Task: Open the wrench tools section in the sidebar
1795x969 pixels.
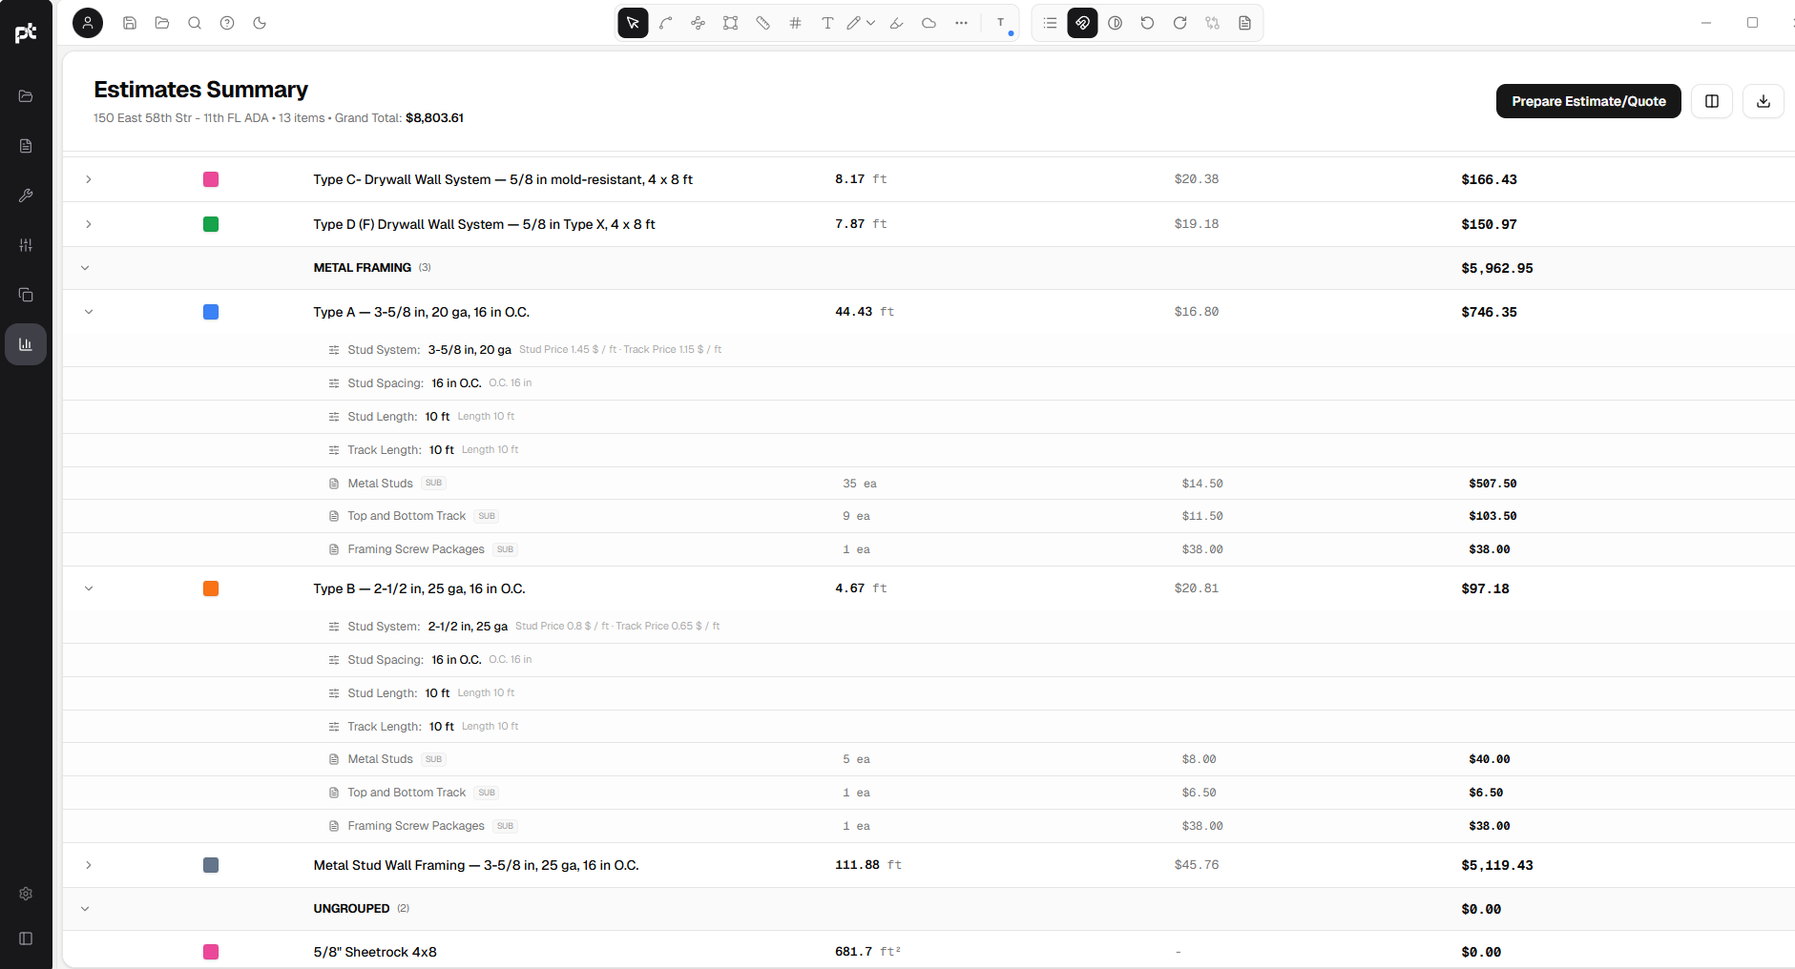Action: [26, 196]
